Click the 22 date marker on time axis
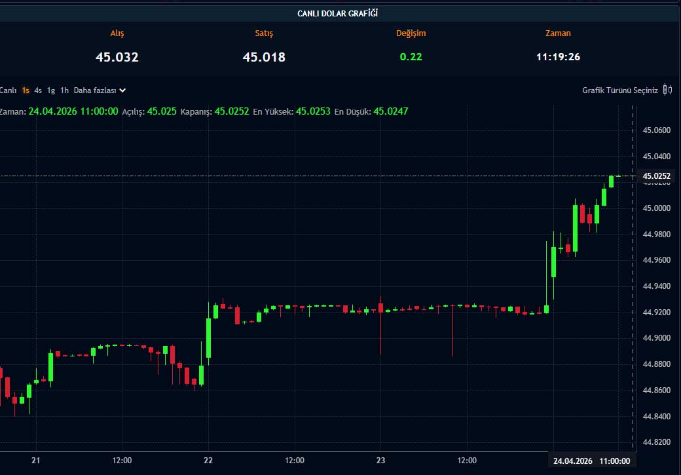Viewport: 681px width, 475px height. tap(208, 461)
